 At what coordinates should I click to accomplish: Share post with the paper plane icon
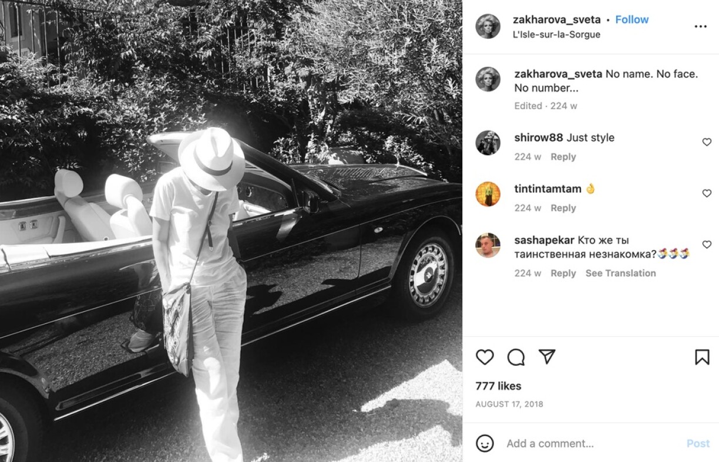point(547,357)
